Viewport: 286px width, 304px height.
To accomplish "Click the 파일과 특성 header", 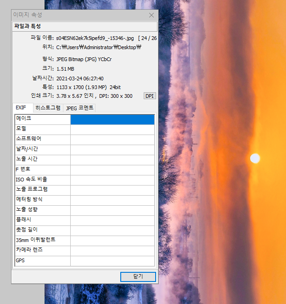I will pos(84,26).
